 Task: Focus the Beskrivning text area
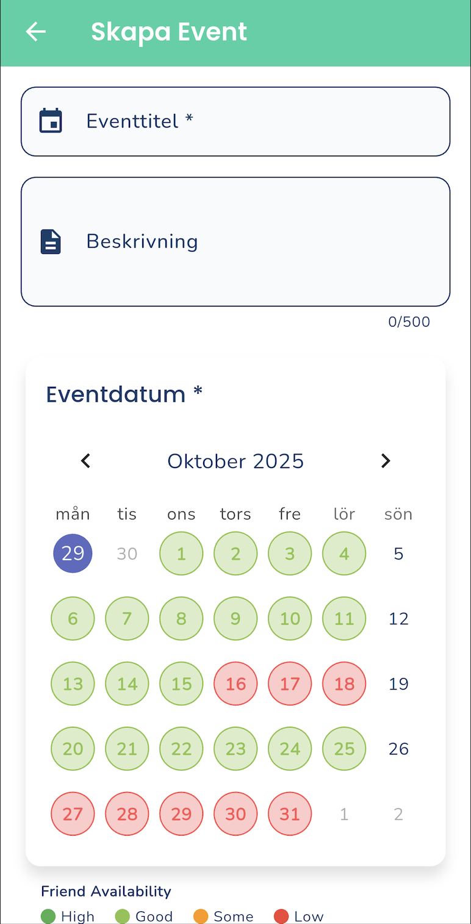point(256,242)
